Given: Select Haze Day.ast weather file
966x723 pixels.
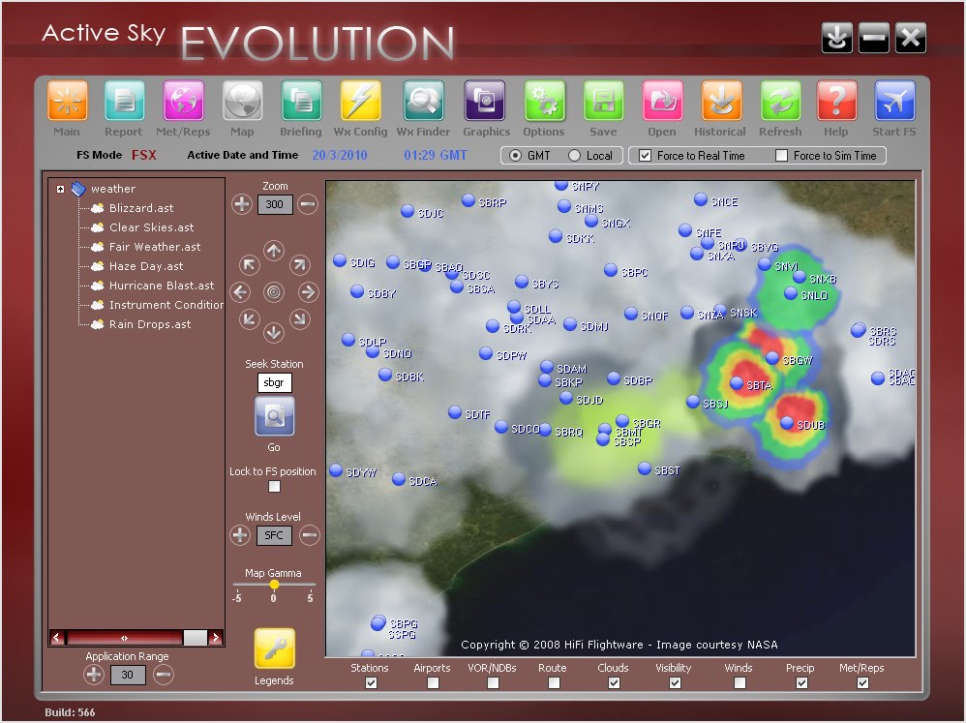Looking at the screenshot, I should 146,266.
